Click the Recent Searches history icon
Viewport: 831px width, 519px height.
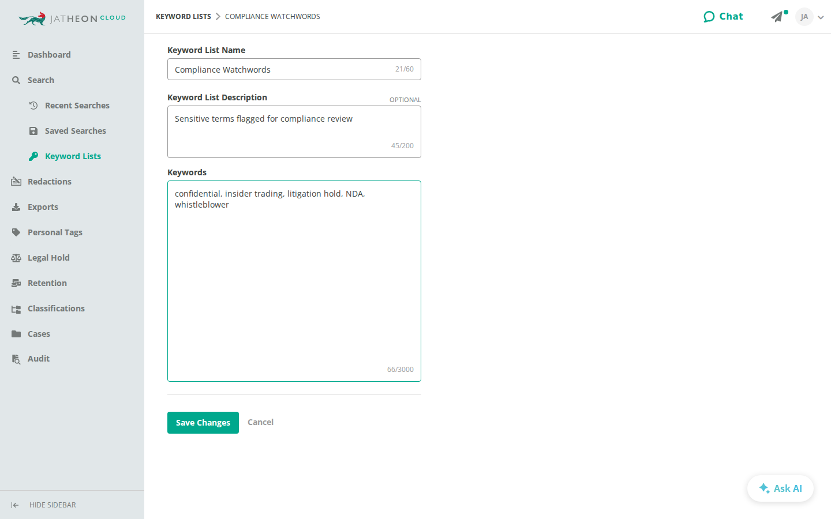[33, 106]
